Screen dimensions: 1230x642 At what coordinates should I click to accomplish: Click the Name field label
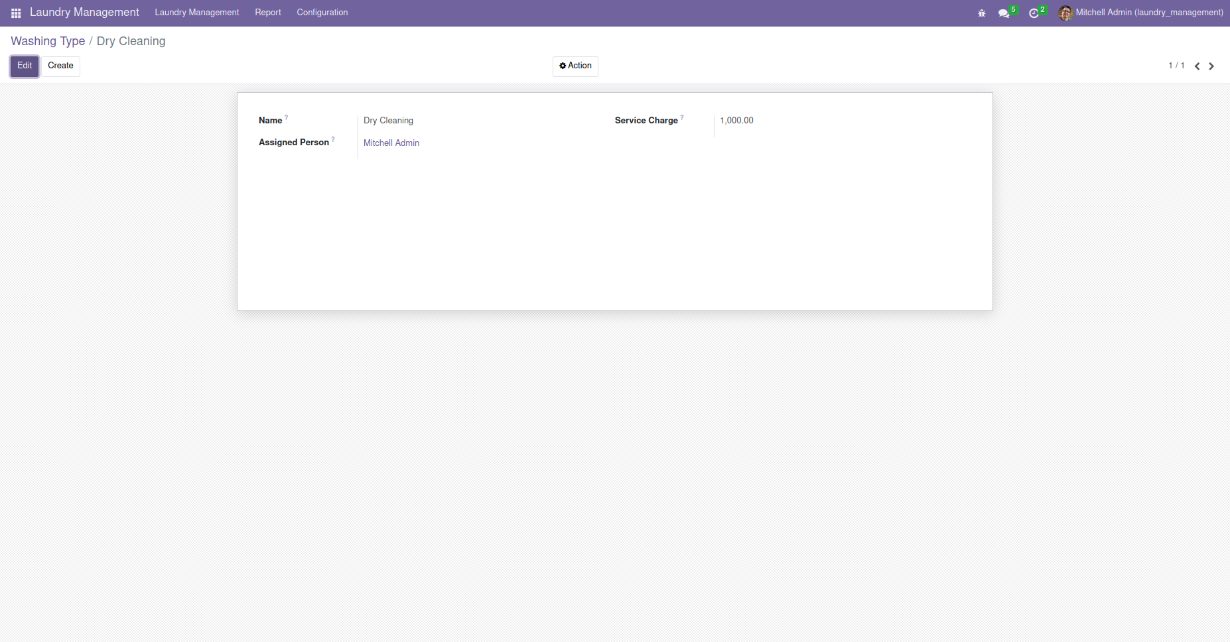point(271,121)
